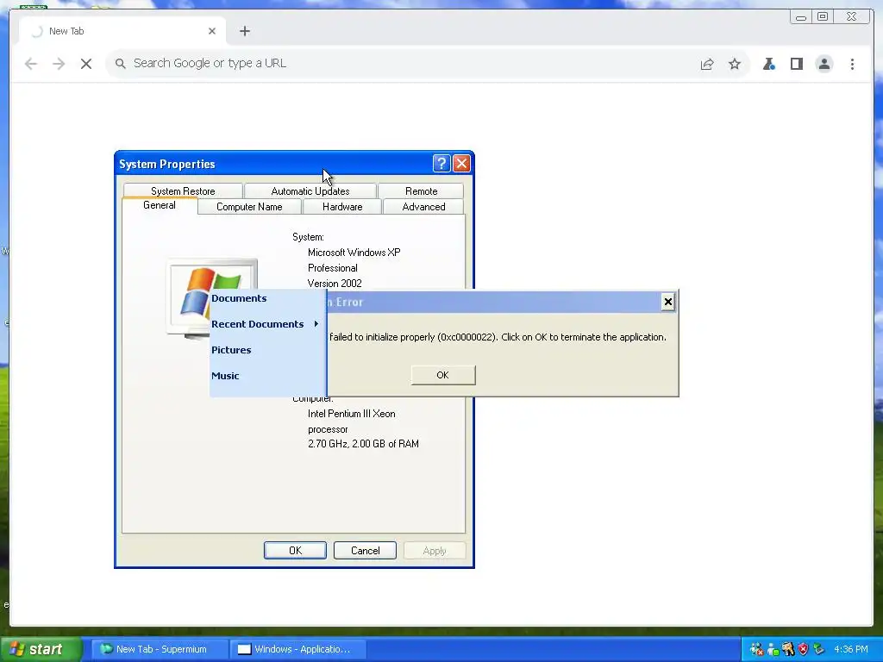This screenshot has height=662, width=883.
Task: Switch to the Automatic Updates tab
Action: coord(310,190)
